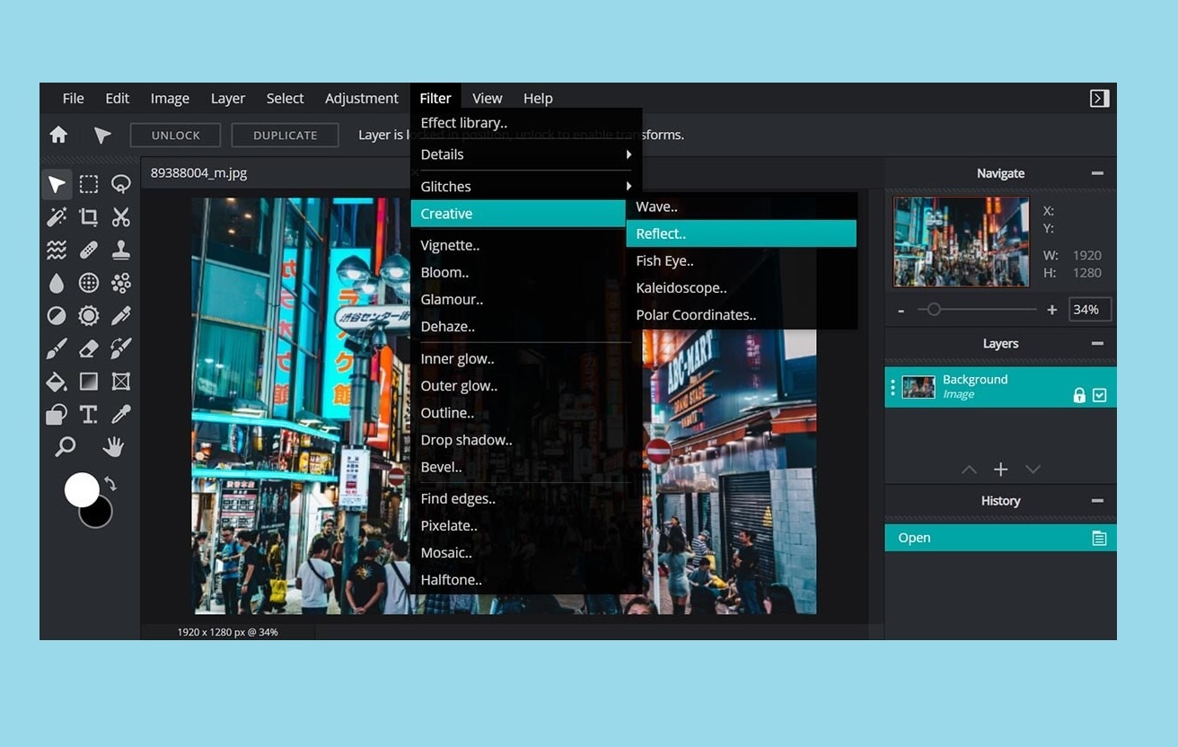Viewport: 1178px width, 747px height.
Task: Choose Reflect.. from Creative submenu
Action: pyautogui.click(x=742, y=233)
